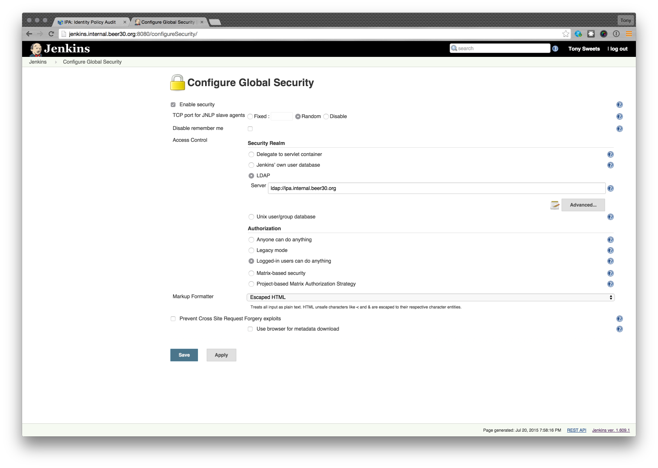
Task: Select the LDAP security realm
Action: [x=251, y=176]
